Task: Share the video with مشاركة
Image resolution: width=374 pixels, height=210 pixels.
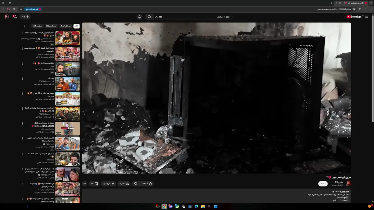Action: click(124, 184)
